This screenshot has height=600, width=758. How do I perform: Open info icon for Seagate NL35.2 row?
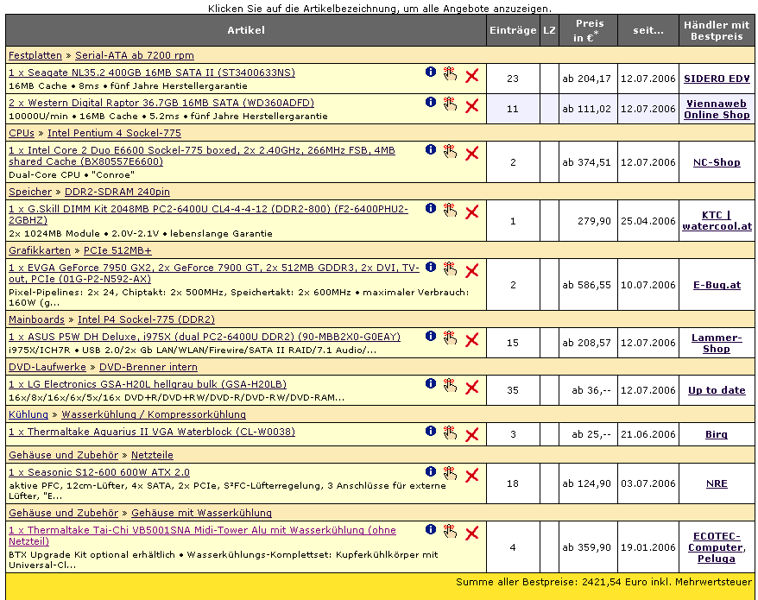click(431, 72)
